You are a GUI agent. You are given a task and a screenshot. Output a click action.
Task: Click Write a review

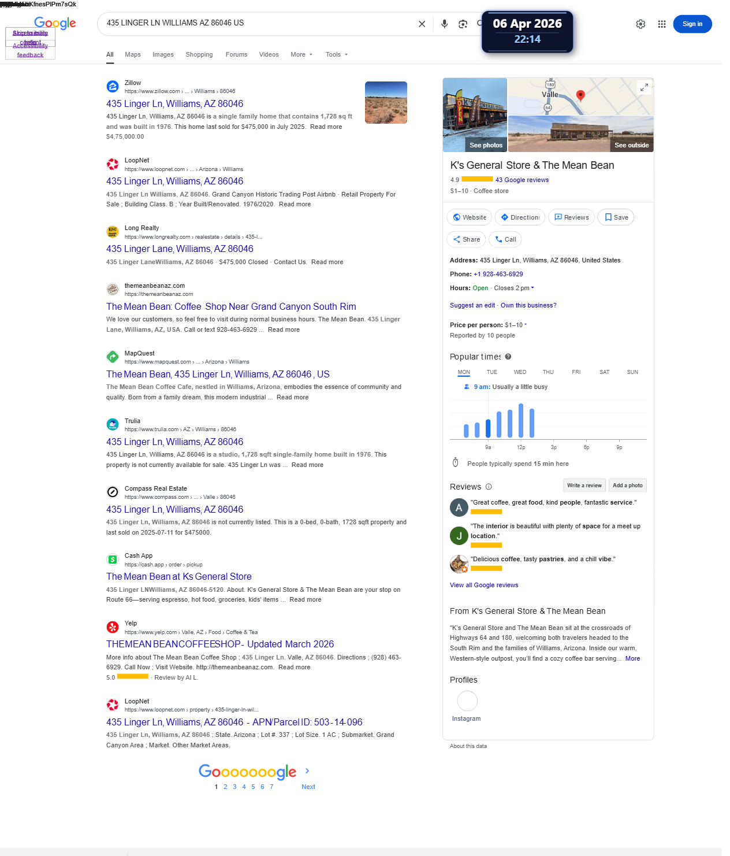point(584,486)
